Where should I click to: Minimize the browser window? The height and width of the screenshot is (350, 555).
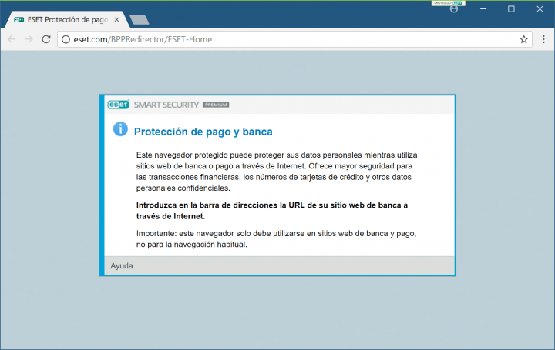click(x=483, y=9)
